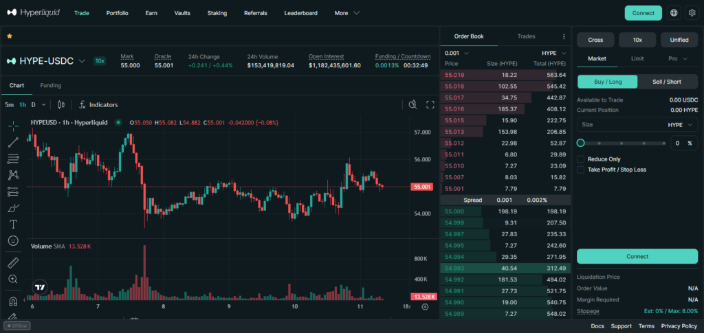This screenshot has width=704, height=333.
Task: Select the Fibonacci retracement tool
Action: [14, 158]
